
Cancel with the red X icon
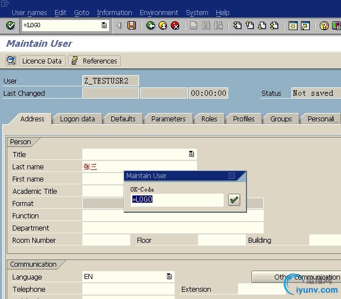(175, 26)
